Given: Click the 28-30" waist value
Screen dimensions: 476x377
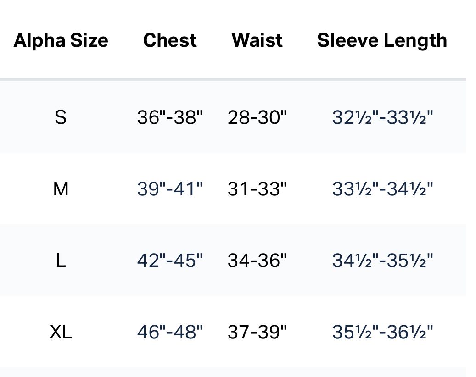Looking at the screenshot, I should (x=257, y=117).
